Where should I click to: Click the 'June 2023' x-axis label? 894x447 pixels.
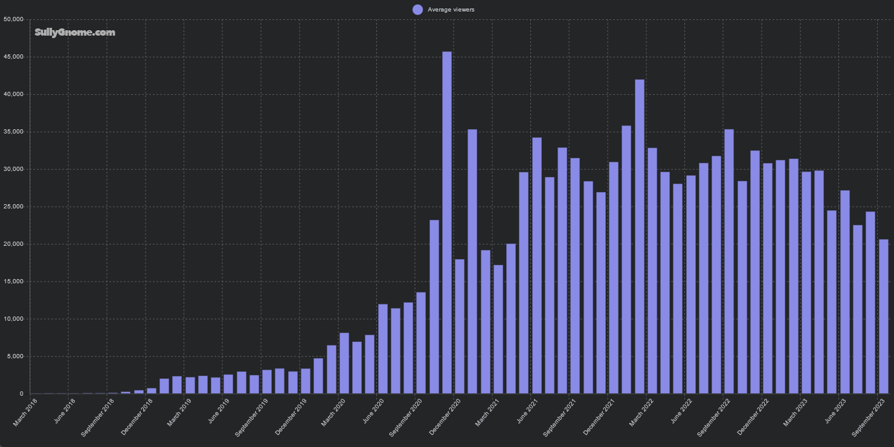click(x=837, y=410)
